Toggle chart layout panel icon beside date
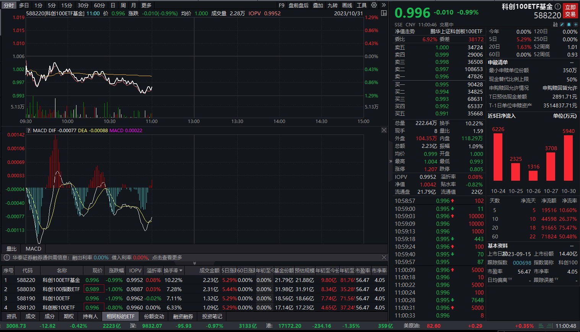The width and height of the screenshot is (580, 332). tap(384, 13)
